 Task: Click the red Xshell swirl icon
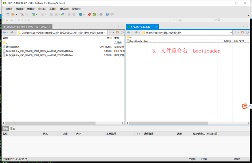[90, 15]
